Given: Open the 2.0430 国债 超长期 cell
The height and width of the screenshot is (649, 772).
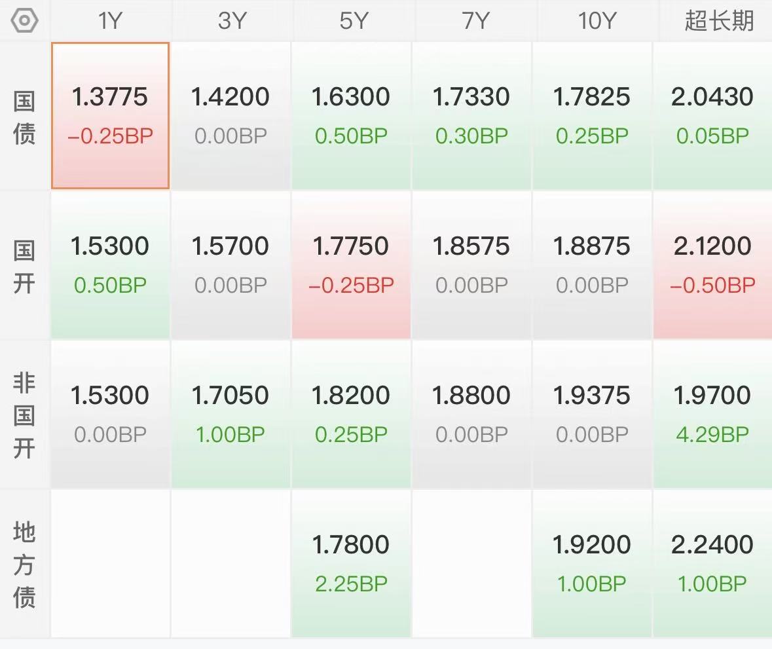Looking at the screenshot, I should click(712, 116).
